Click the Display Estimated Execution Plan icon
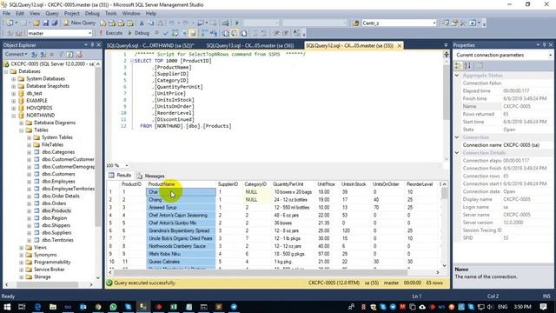This screenshot has width=556, height=313. pos(175,33)
